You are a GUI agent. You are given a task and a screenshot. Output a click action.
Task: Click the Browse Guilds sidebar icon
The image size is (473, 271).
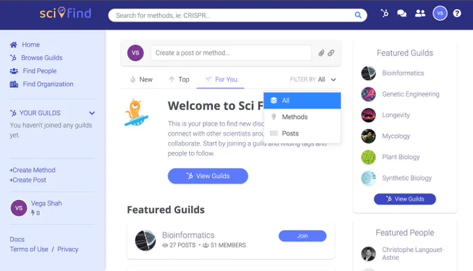click(13, 58)
